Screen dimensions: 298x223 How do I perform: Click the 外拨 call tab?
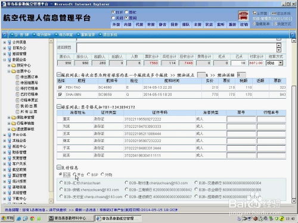pos(116,24)
